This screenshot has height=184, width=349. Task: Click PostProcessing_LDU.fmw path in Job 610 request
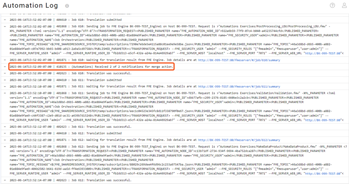point(274,27)
